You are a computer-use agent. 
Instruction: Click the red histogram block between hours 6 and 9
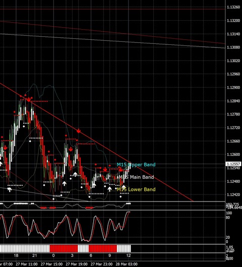pos(103,248)
